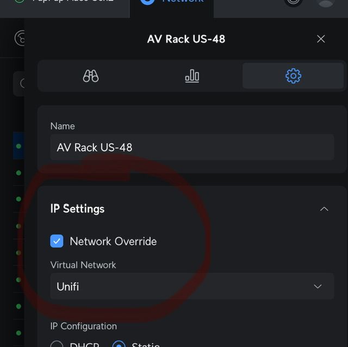Click the circular icon in top-right header
The height and width of the screenshot is (347, 348).
(294, 2)
